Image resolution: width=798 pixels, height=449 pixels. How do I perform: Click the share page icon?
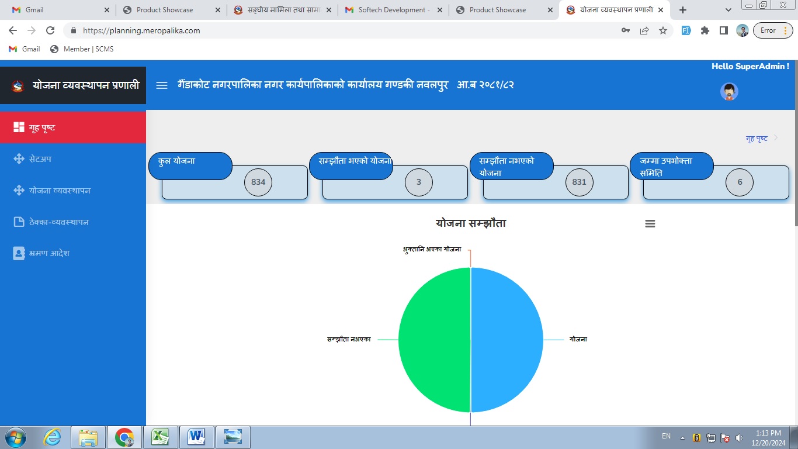[644, 30]
